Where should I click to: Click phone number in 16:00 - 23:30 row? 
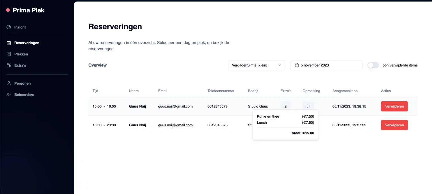point(217,125)
